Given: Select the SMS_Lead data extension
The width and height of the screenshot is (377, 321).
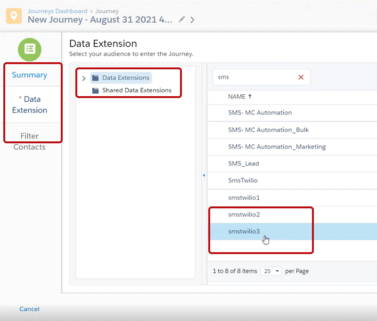Looking at the screenshot, I should 244,164.
